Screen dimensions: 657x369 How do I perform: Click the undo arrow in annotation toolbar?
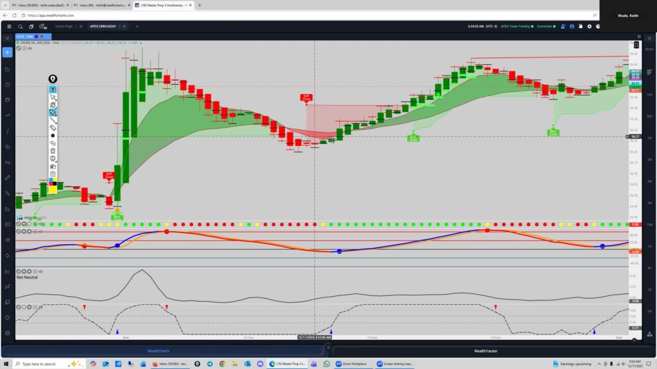pyautogui.click(x=53, y=143)
